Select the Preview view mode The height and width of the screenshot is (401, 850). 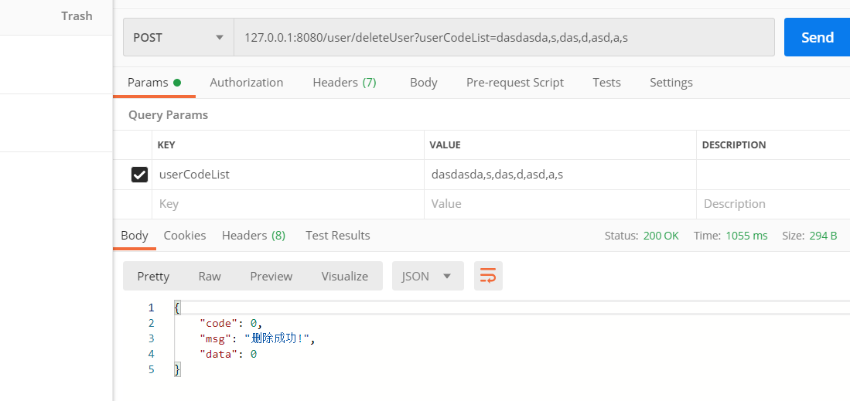[x=271, y=276]
